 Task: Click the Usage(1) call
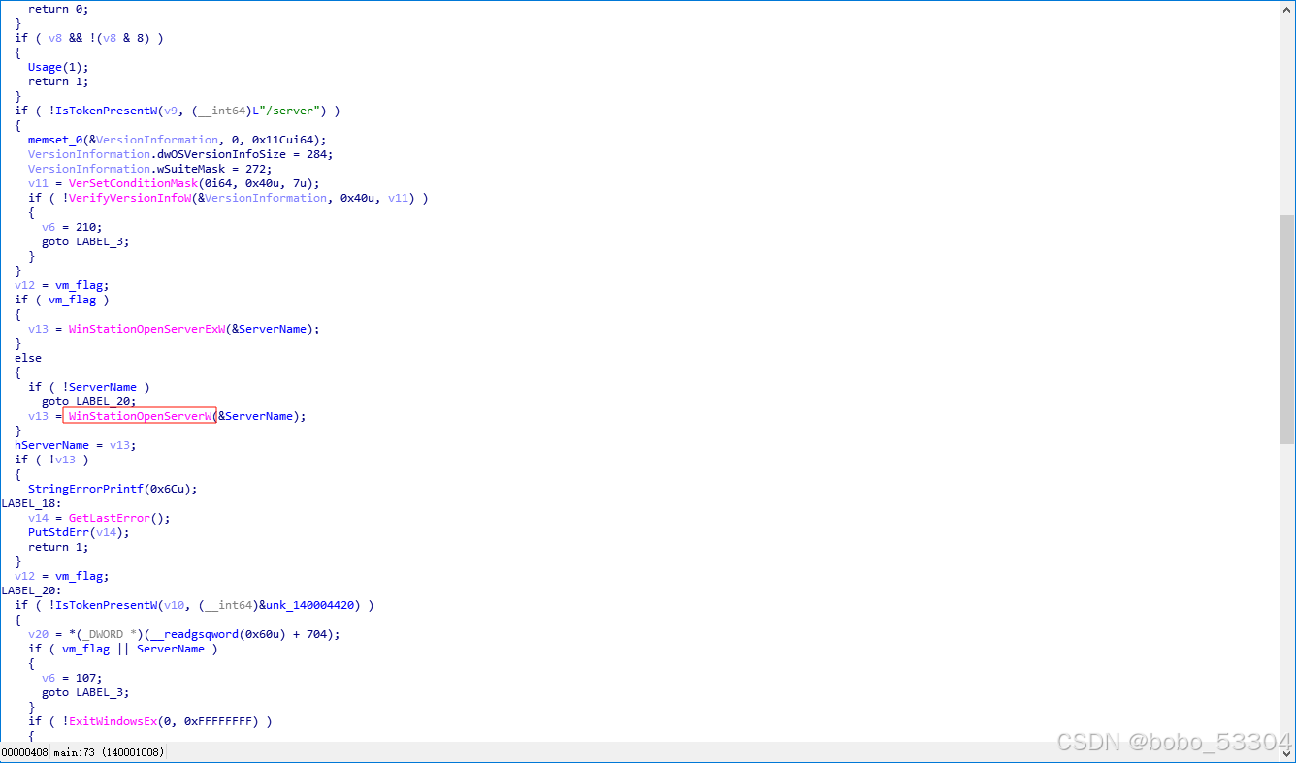coord(58,67)
